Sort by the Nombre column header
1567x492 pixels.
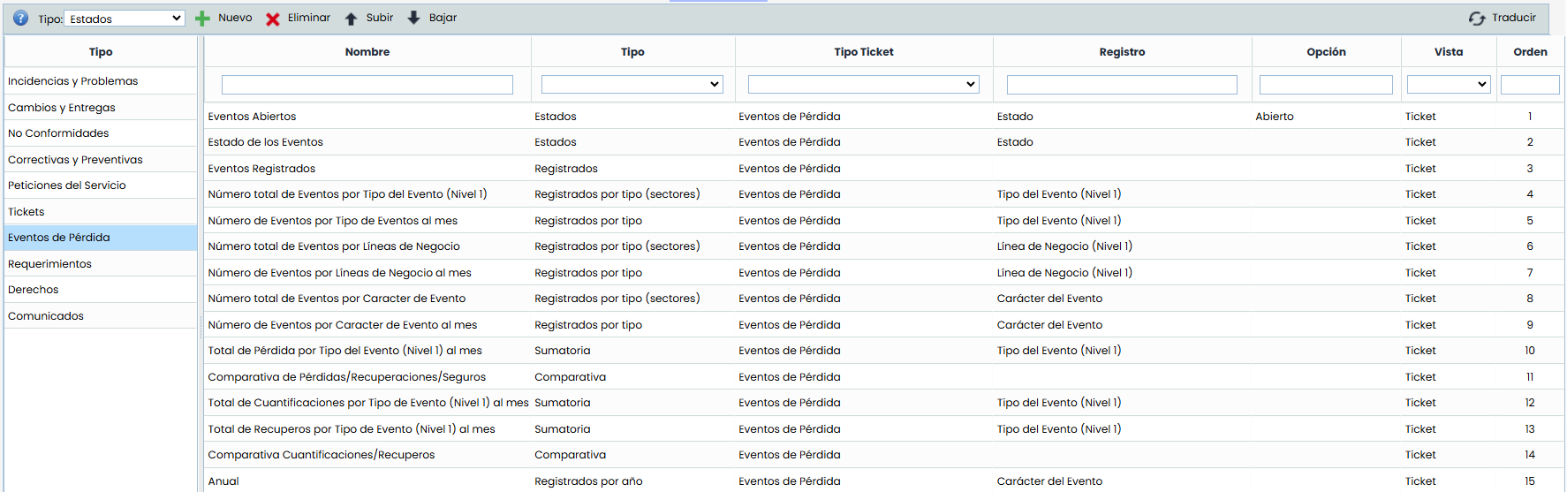pos(367,52)
